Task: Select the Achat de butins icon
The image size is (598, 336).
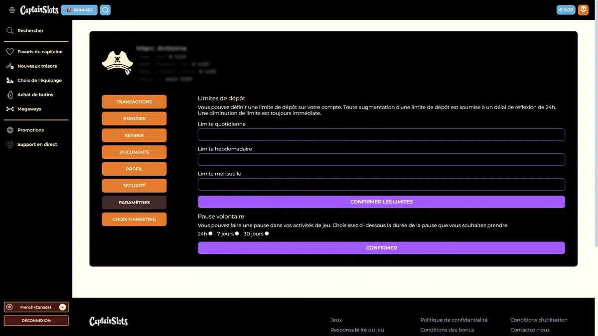Action: 10,95
